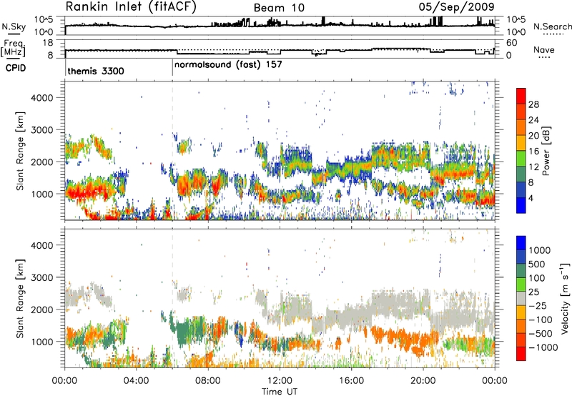The width and height of the screenshot is (572, 396).
Task: Click 'Slant Range [km]' label of velocity panel
Action: [20, 298]
